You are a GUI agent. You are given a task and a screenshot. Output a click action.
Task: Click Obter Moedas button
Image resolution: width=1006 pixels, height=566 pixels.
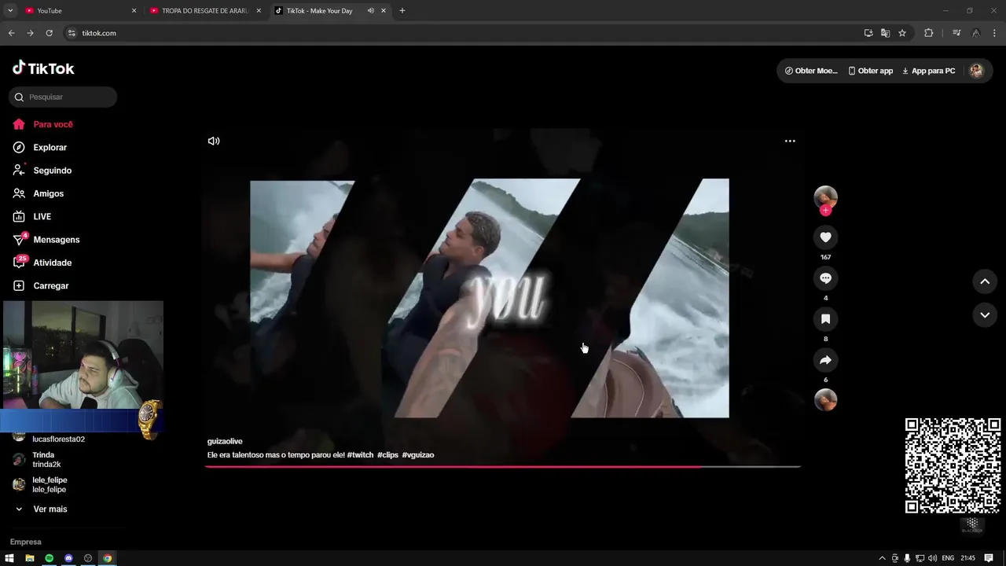tap(811, 71)
